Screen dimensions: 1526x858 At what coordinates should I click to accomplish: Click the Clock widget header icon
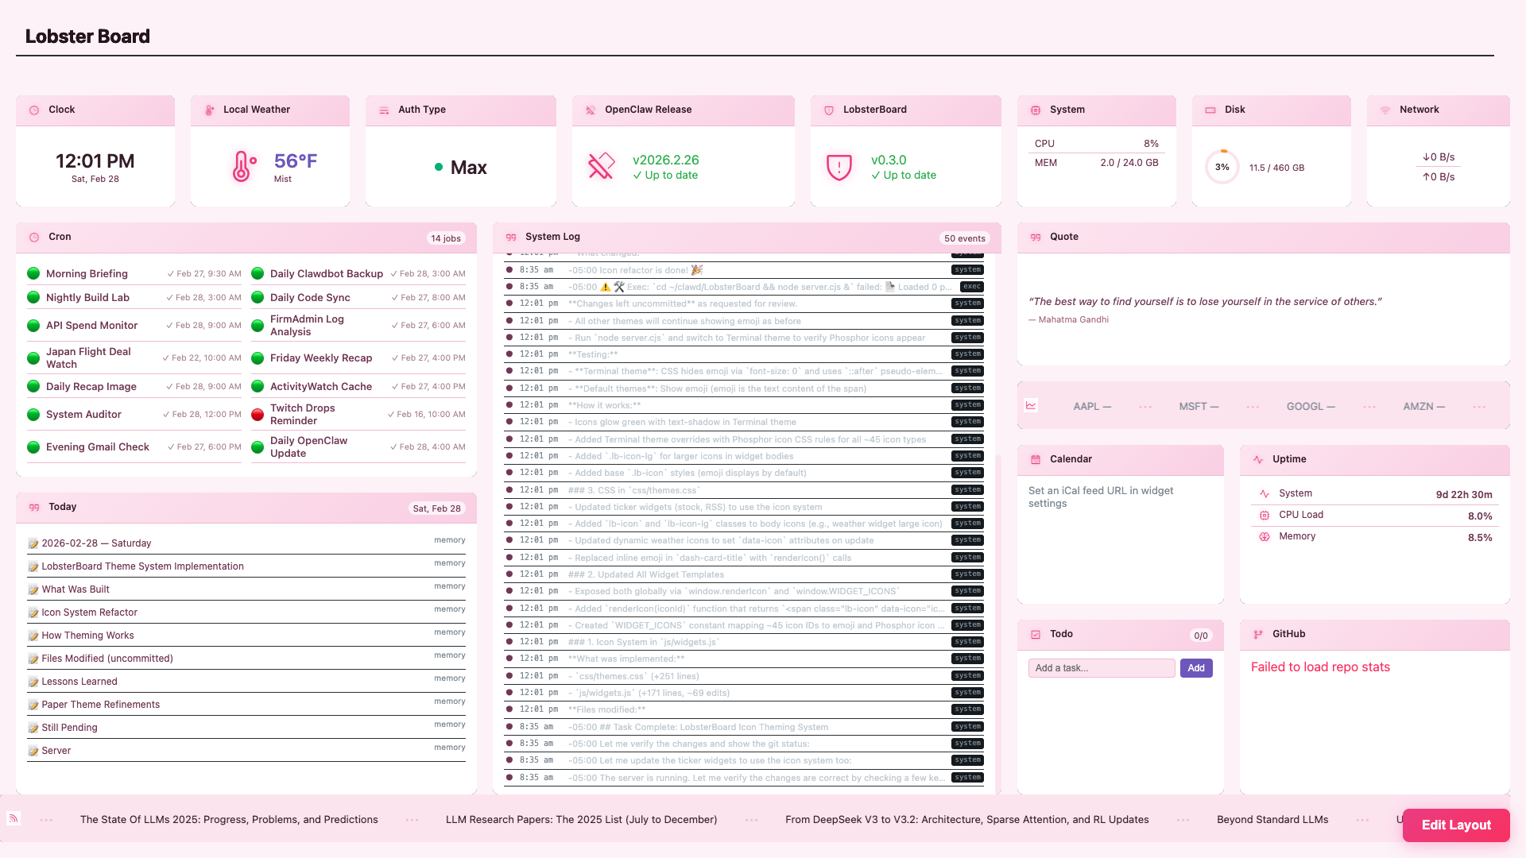point(34,110)
